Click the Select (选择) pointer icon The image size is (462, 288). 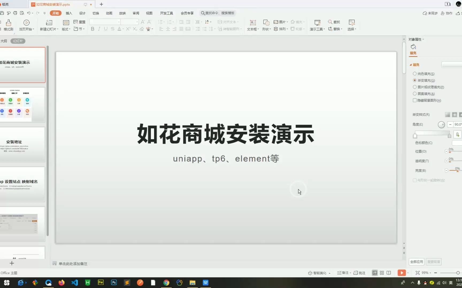(x=352, y=23)
